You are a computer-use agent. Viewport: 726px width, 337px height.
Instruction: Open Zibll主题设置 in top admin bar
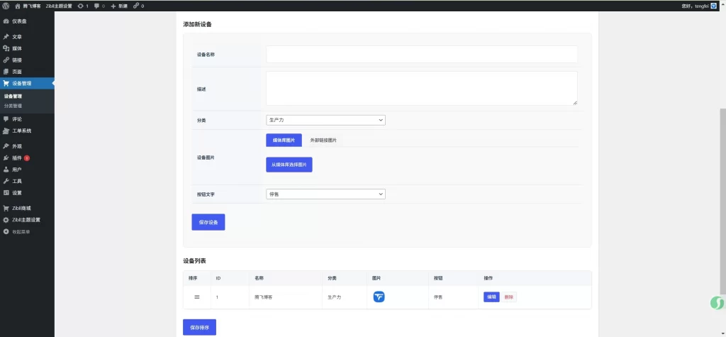[59, 6]
